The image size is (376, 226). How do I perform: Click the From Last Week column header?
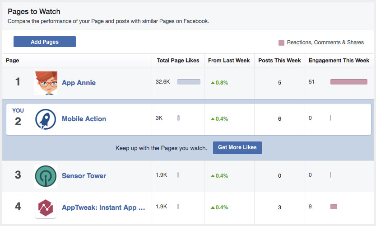(x=229, y=61)
